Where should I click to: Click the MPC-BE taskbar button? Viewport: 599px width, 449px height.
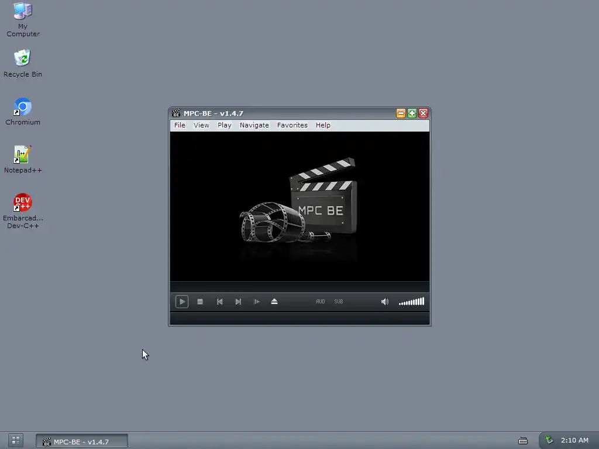82,441
